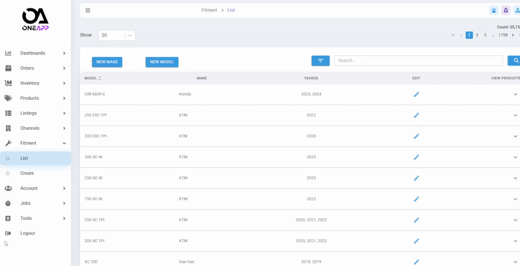Open the Tools menu item

tap(36, 219)
